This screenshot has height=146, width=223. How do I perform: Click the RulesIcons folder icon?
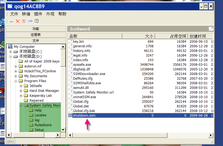pos(31,125)
